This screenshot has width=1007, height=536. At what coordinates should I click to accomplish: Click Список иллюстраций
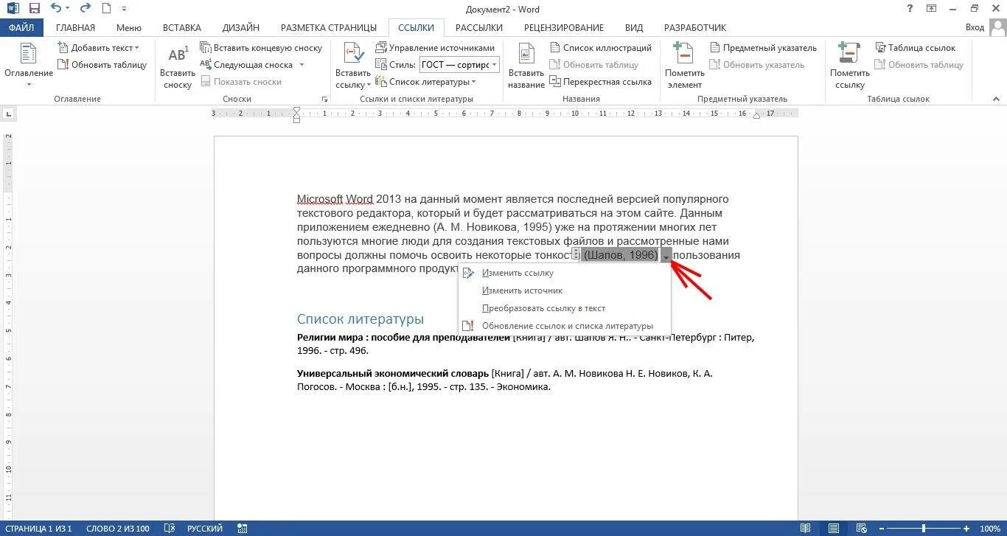tap(600, 48)
